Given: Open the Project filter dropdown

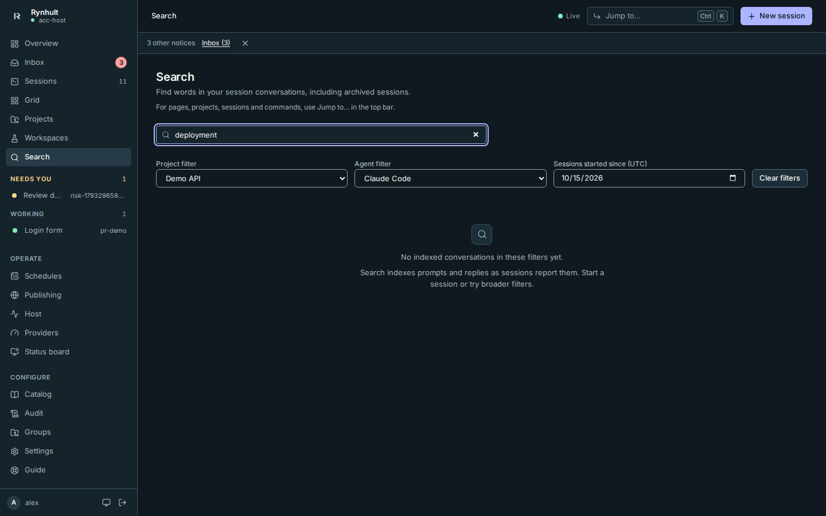Looking at the screenshot, I should point(252,178).
